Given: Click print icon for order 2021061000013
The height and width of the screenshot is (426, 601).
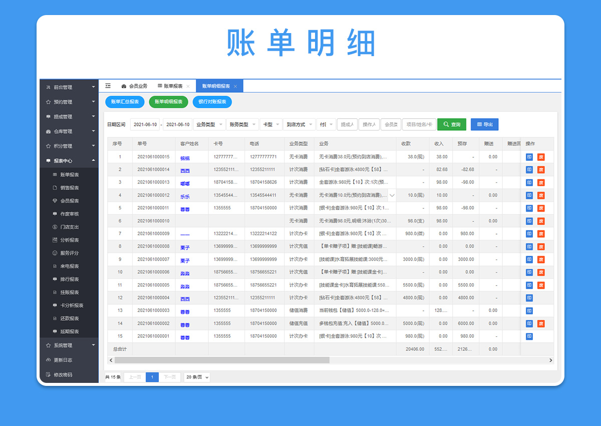Looking at the screenshot, I should tap(529, 182).
